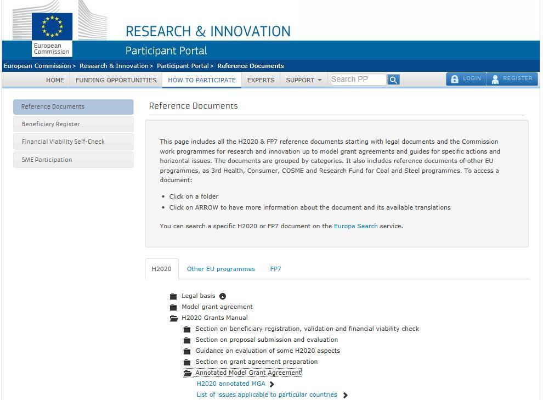543x400 pixels.
Task: Expand Section on beneficiary registration and validation
Action: click(x=307, y=329)
